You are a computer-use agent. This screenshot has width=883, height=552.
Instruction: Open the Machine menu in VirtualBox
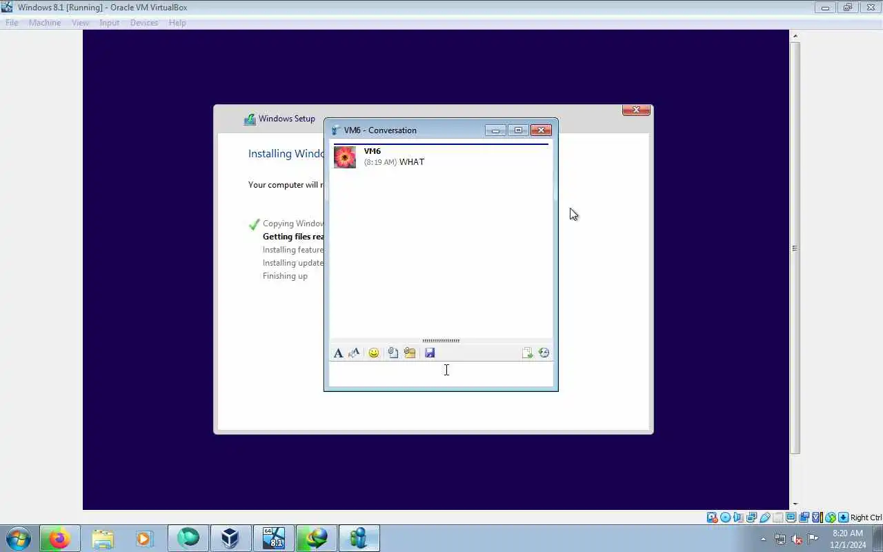point(45,23)
